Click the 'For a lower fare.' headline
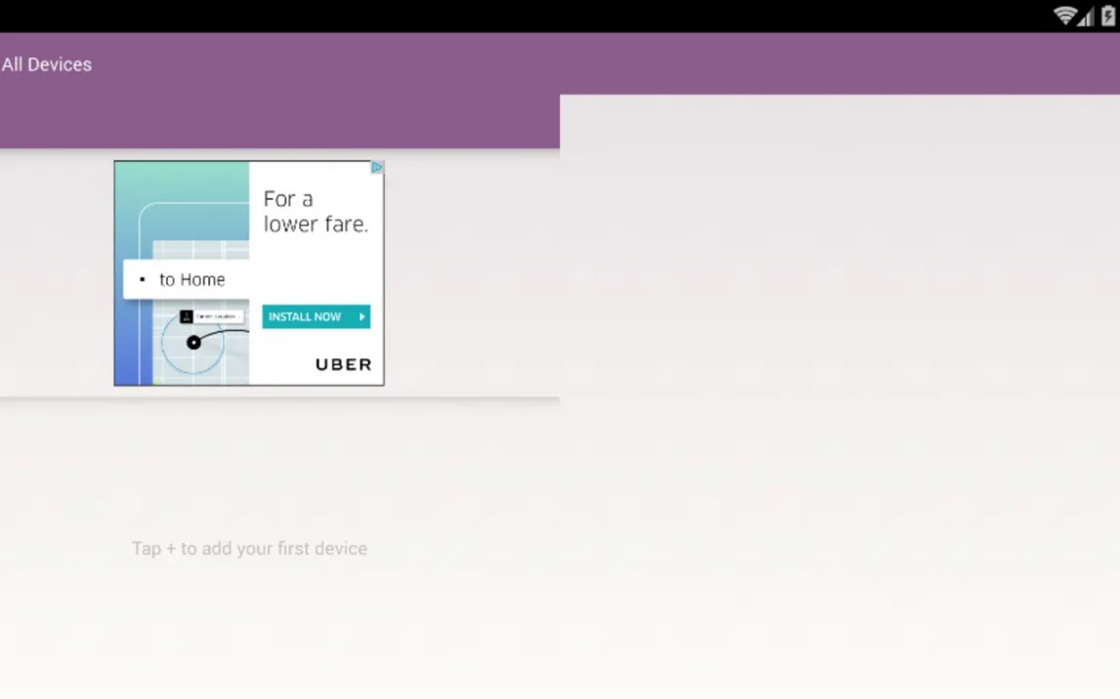The width and height of the screenshot is (1120, 699). 315,212
